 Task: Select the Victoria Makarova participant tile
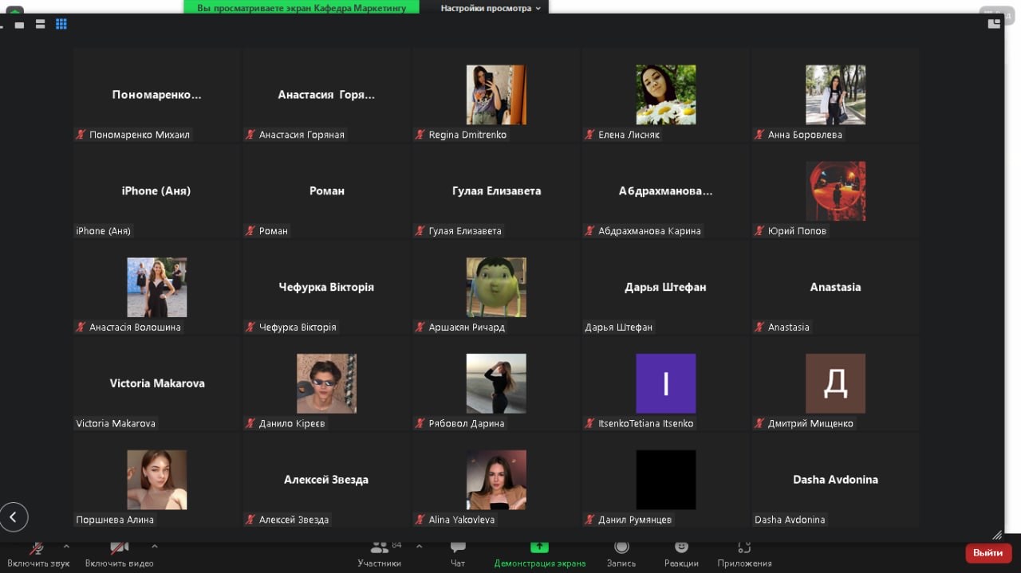click(157, 384)
